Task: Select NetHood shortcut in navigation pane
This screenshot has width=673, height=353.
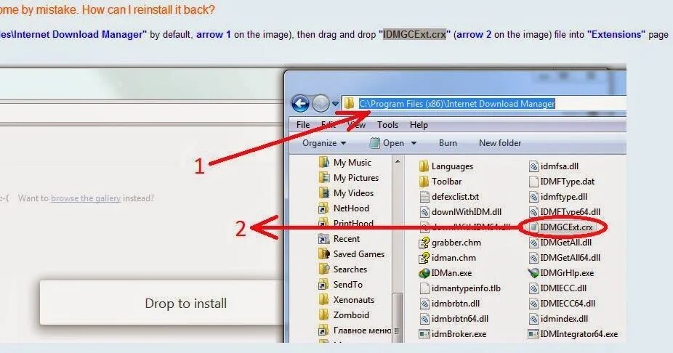Action: pyautogui.click(x=344, y=208)
